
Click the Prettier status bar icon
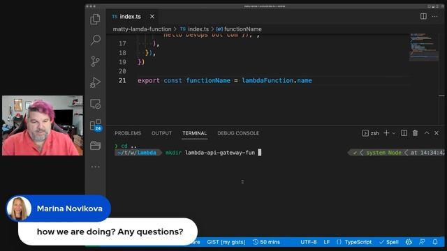click(409, 242)
